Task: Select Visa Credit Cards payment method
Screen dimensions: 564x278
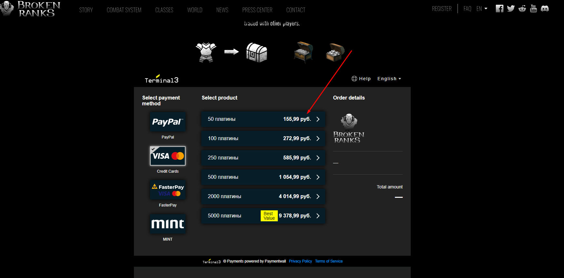Action: point(168,156)
